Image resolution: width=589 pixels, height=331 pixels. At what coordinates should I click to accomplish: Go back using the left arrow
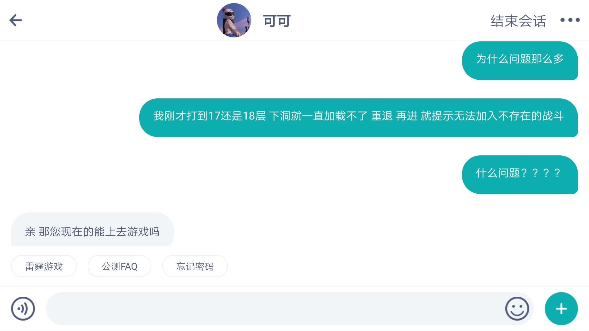16,21
